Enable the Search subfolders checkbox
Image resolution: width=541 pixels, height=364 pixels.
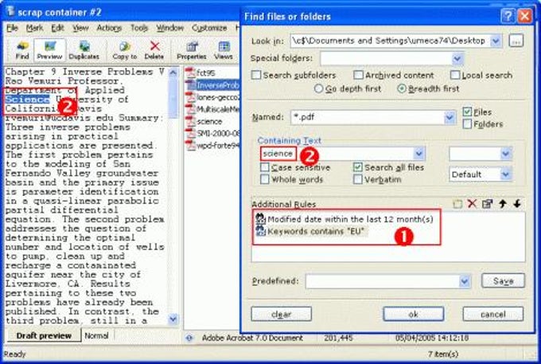(x=256, y=75)
